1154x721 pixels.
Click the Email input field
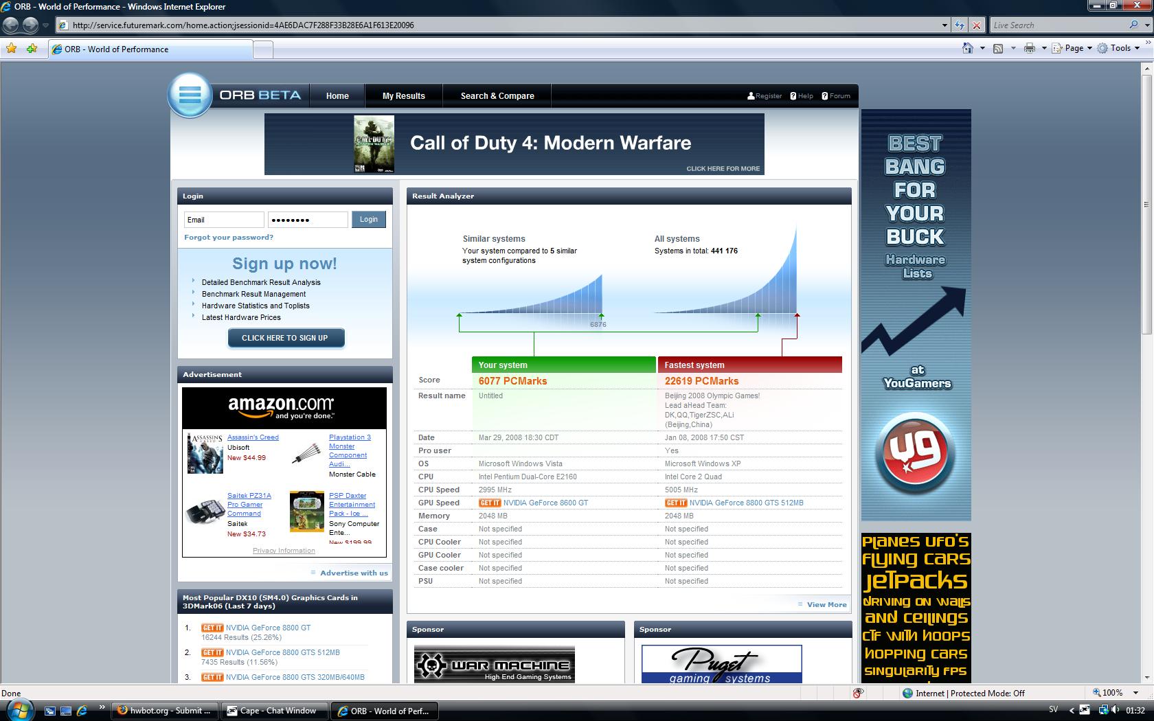click(224, 220)
